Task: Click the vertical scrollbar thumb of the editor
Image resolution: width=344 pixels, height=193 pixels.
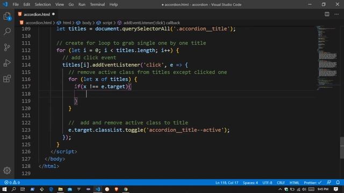Action: (342, 148)
